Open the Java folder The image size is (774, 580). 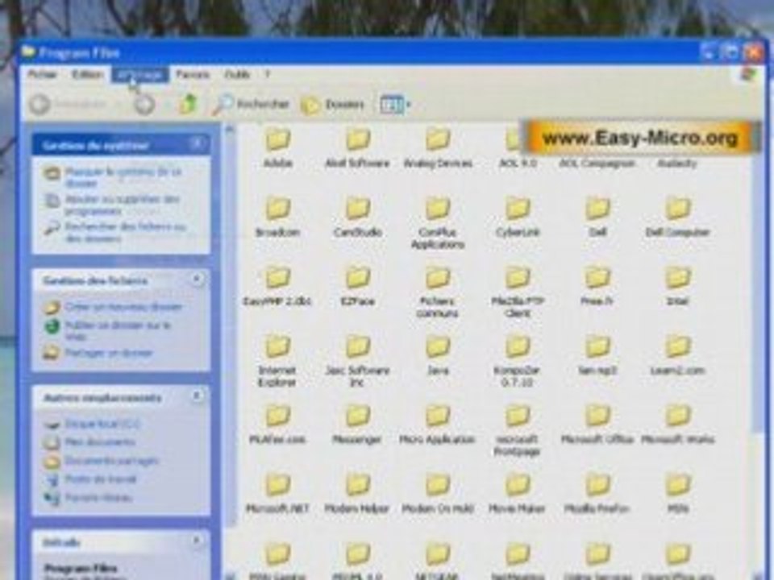click(438, 355)
